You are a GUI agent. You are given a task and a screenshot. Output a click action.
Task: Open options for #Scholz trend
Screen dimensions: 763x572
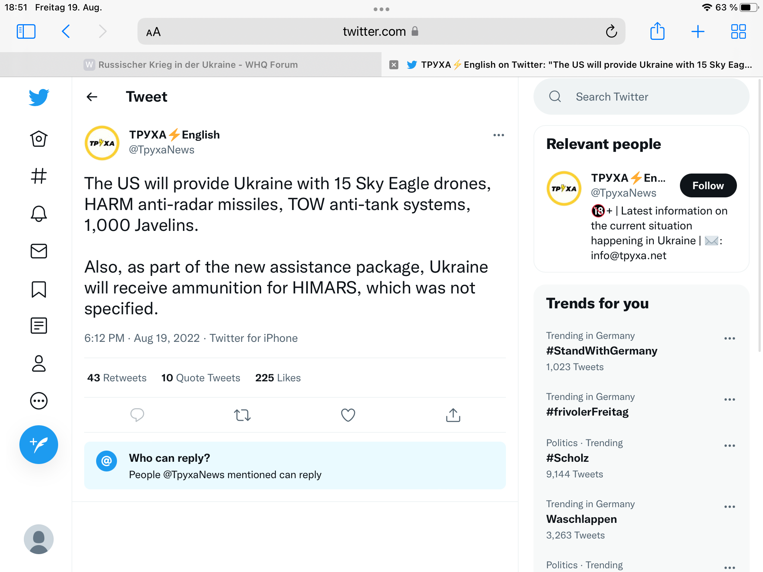(x=729, y=446)
